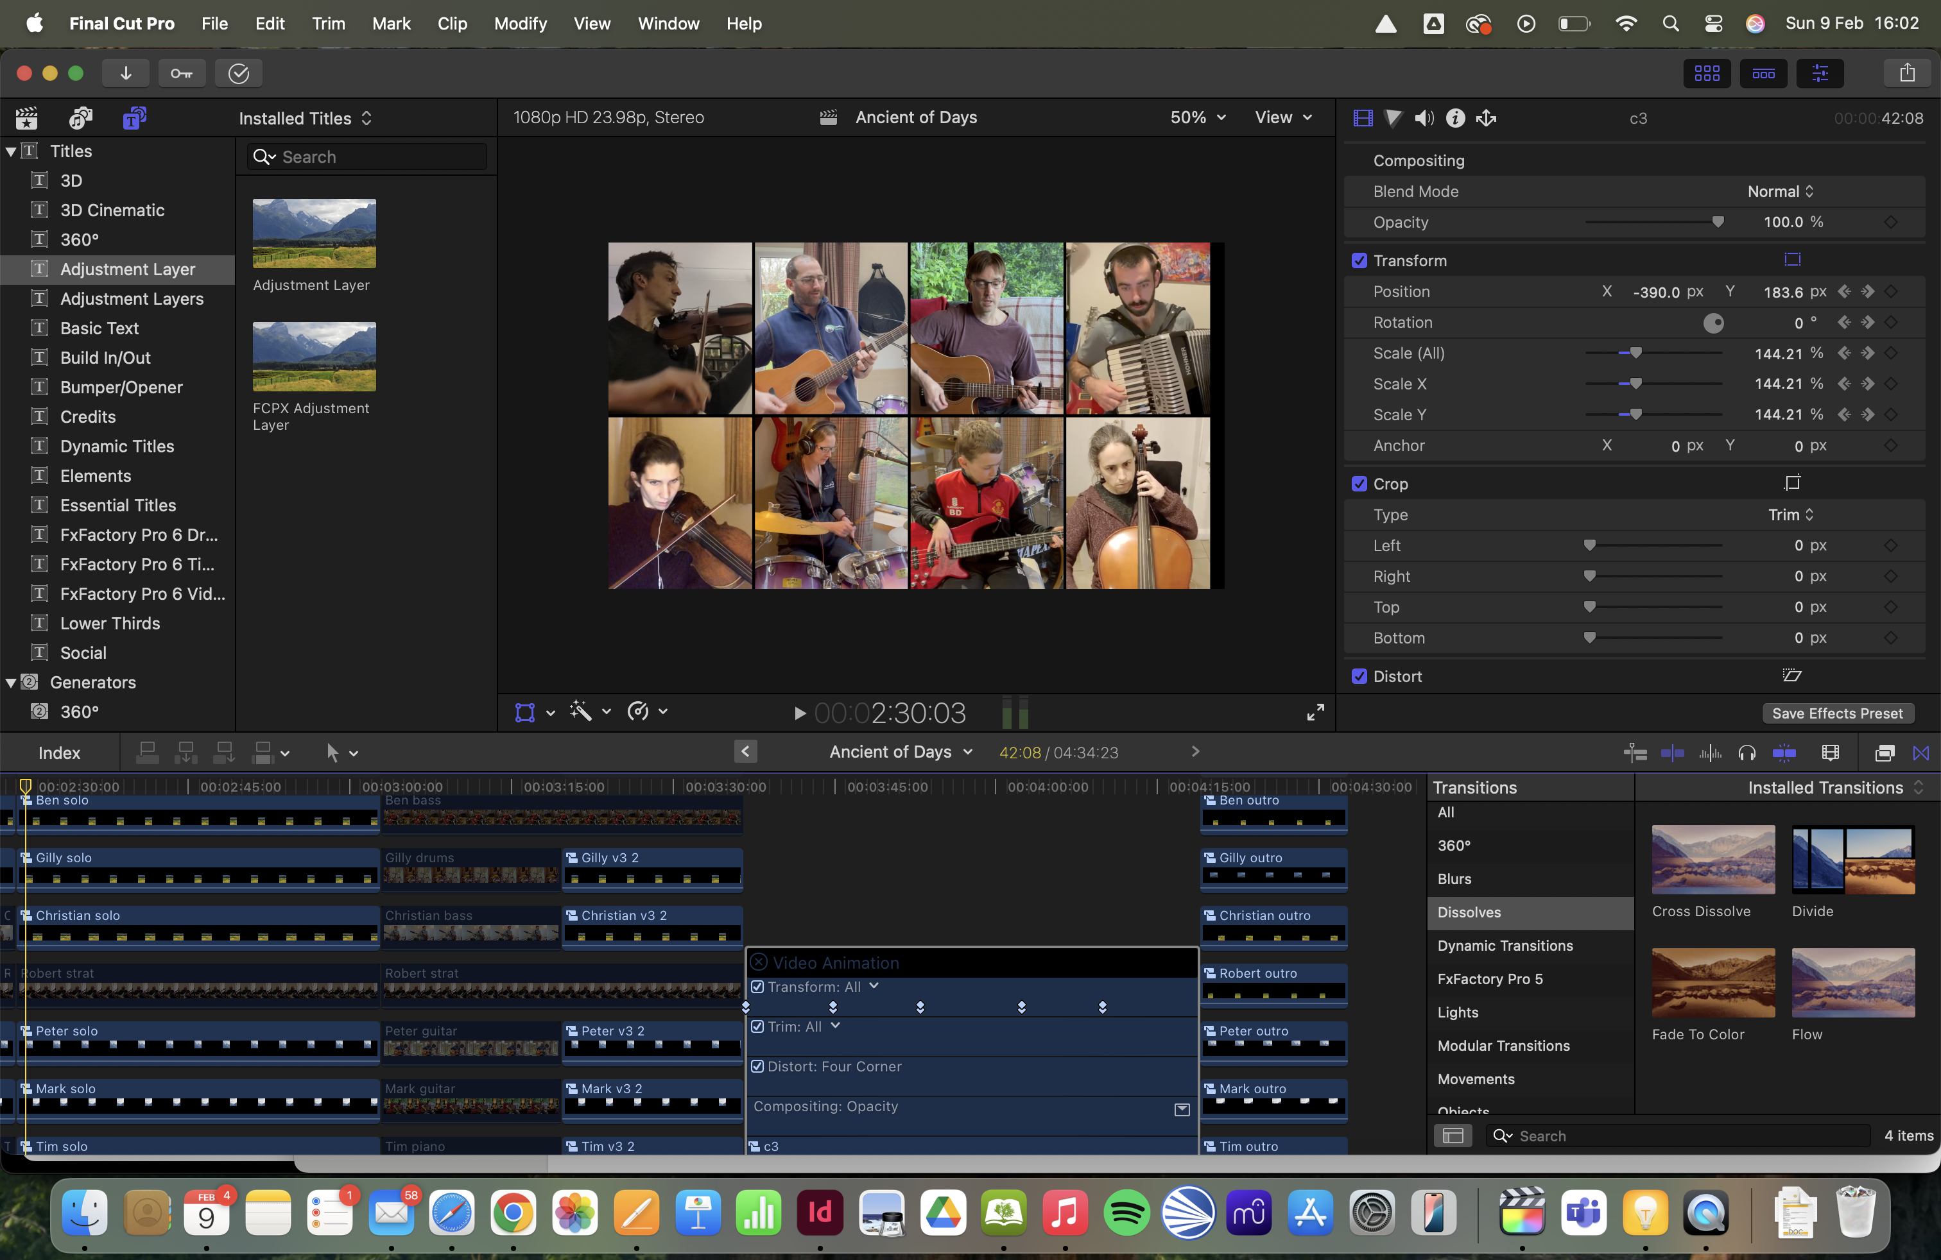Image resolution: width=1941 pixels, height=1260 pixels.
Task: Toggle the Distort checkbox
Action: click(x=1359, y=676)
